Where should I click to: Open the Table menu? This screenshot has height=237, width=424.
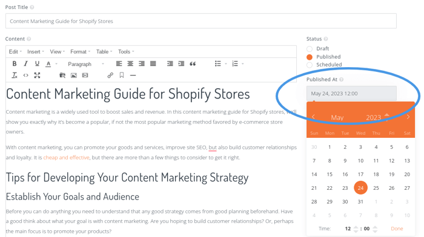point(104,51)
